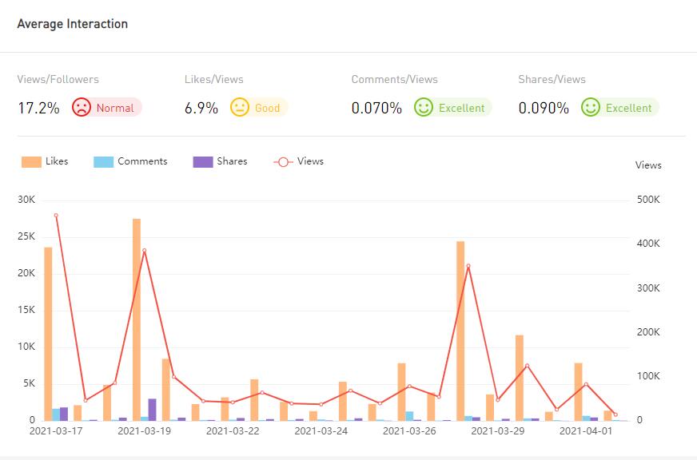
Task: Toggle the Shares series legend label
Action: point(232,161)
